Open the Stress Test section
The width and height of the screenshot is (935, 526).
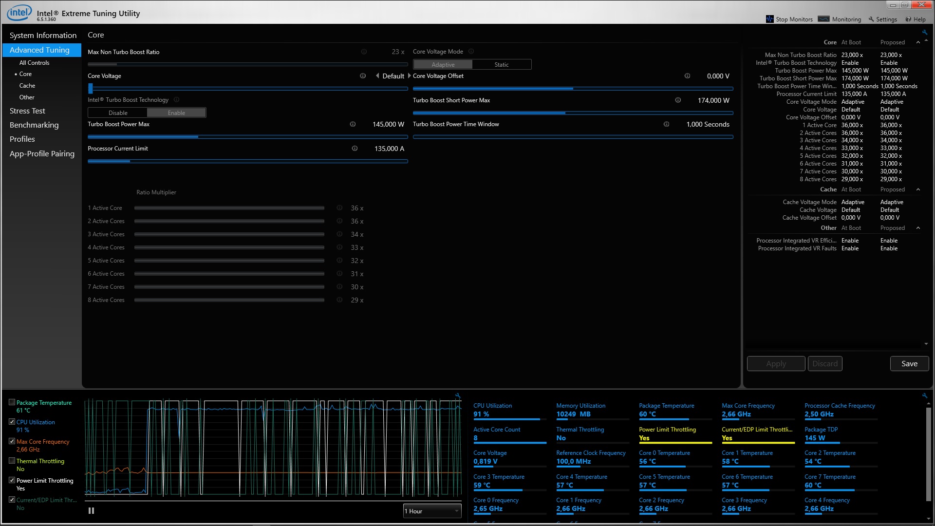(27, 111)
